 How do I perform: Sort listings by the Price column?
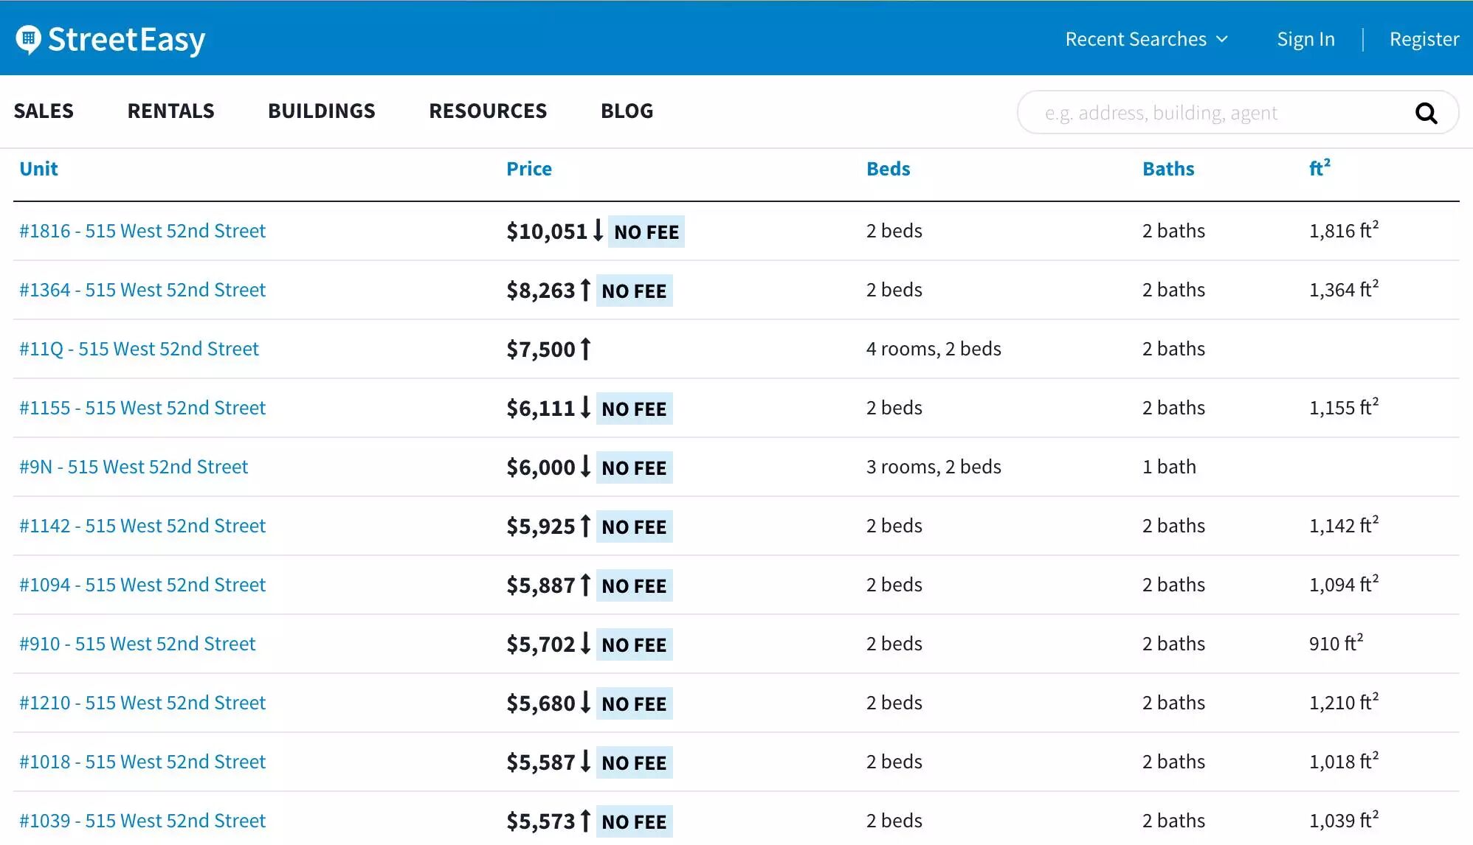[x=528, y=169]
